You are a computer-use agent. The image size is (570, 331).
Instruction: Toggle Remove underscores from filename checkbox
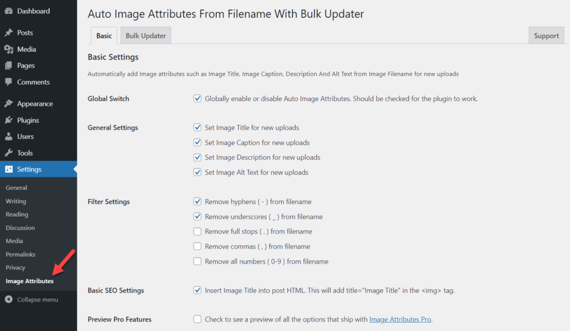point(197,216)
